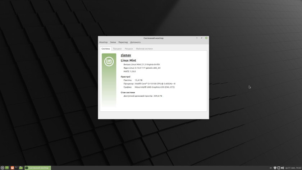Click the green show desktop icon
Viewport: 302px width, 170px height.
(7, 168)
